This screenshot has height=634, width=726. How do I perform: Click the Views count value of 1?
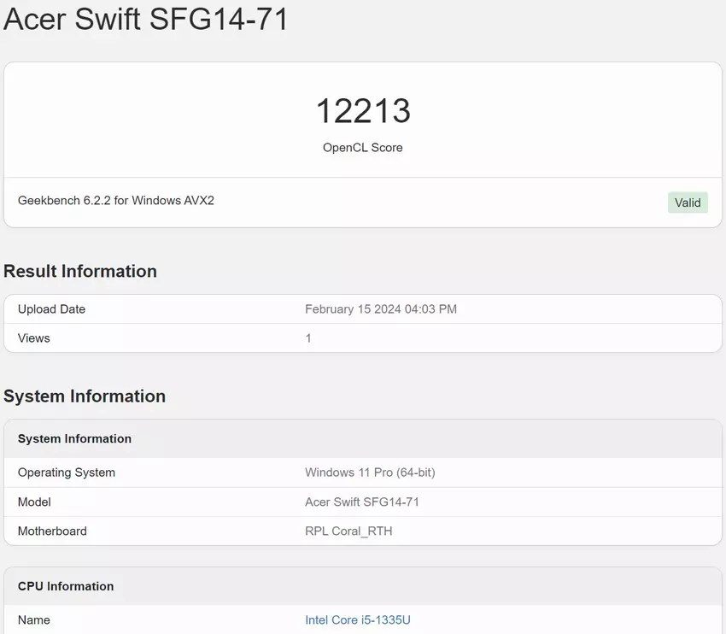coord(308,338)
